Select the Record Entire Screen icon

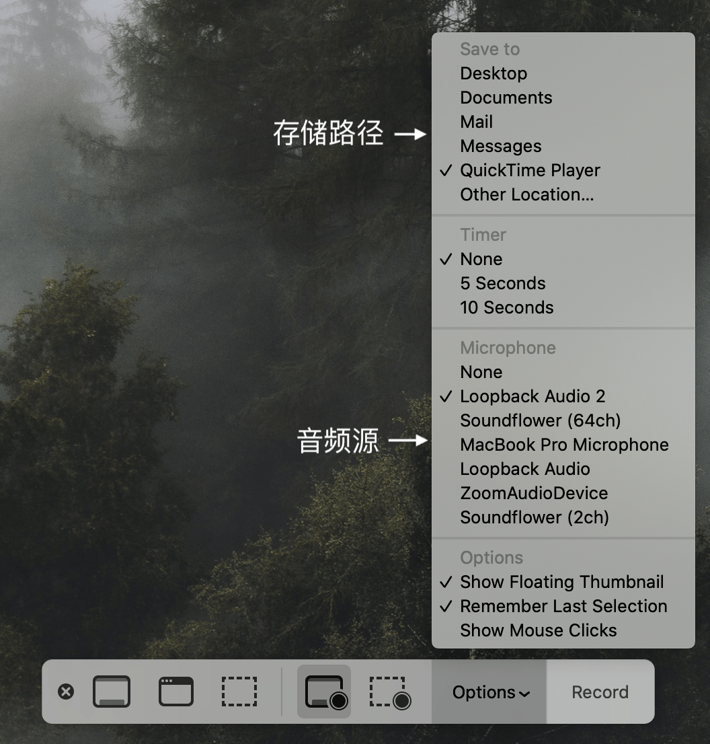click(x=323, y=692)
